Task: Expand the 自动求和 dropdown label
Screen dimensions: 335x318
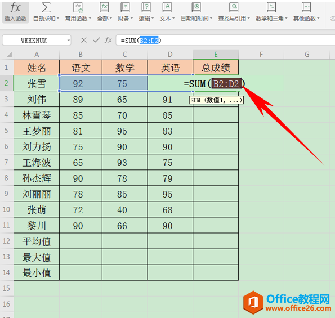Action: point(46,19)
